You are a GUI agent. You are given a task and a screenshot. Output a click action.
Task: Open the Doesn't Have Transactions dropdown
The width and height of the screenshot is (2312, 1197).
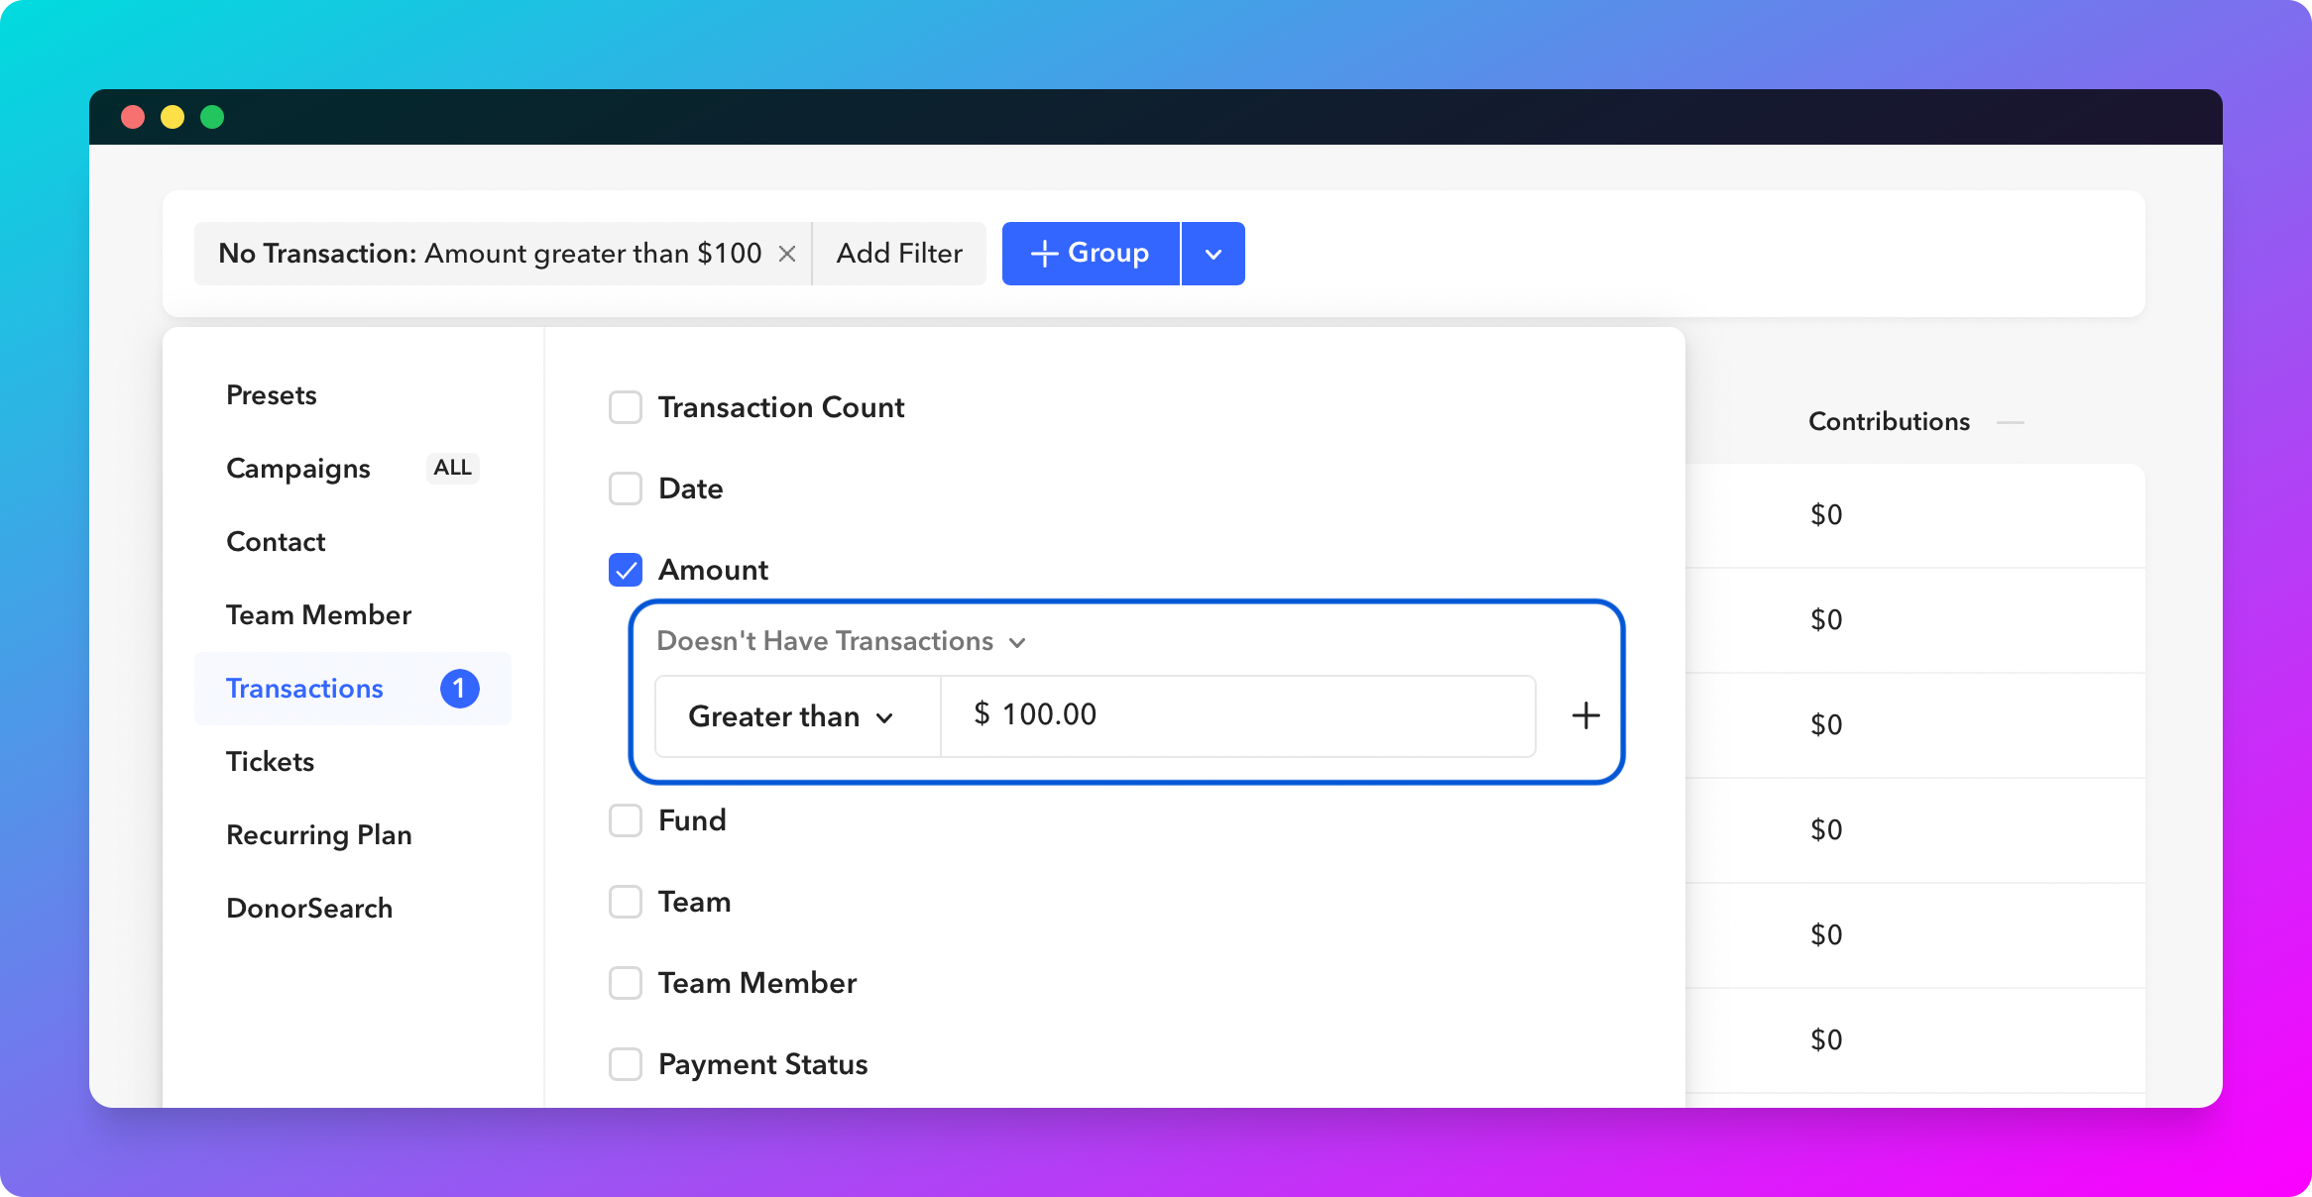(841, 641)
